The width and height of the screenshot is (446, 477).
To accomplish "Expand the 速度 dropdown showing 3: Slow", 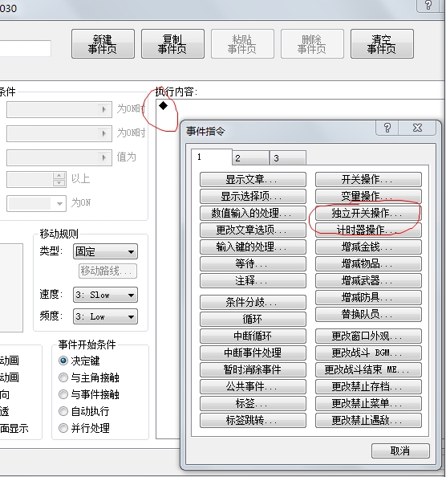I will 105,295.
